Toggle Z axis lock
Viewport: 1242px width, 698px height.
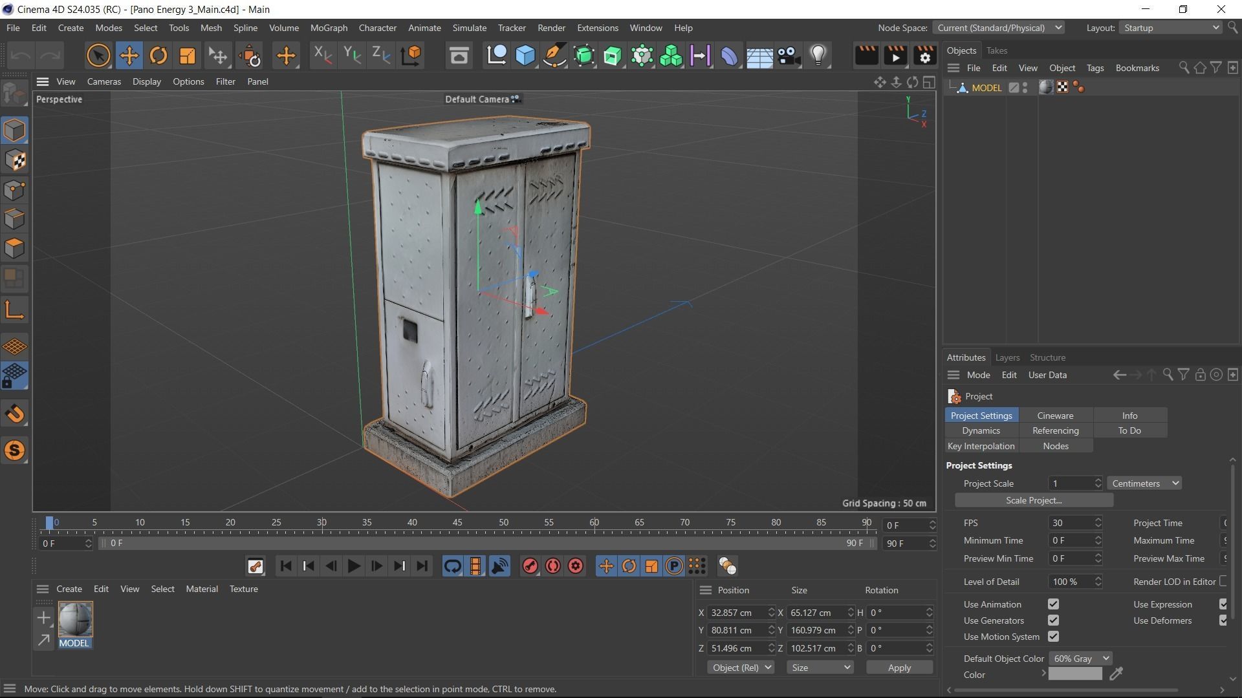(382, 56)
